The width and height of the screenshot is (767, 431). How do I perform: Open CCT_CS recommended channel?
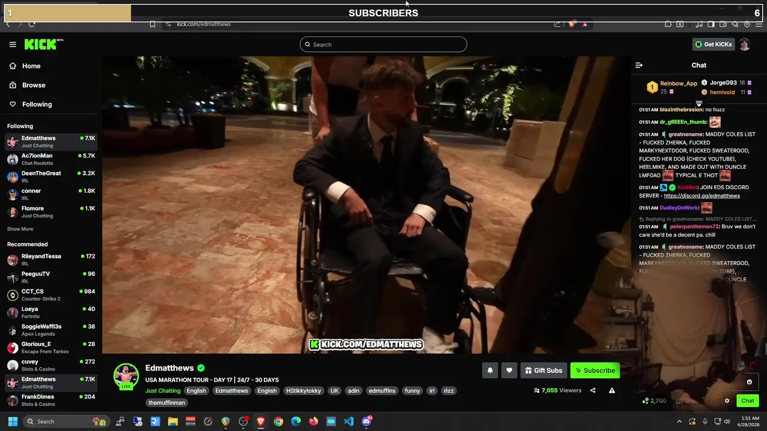[51, 295]
